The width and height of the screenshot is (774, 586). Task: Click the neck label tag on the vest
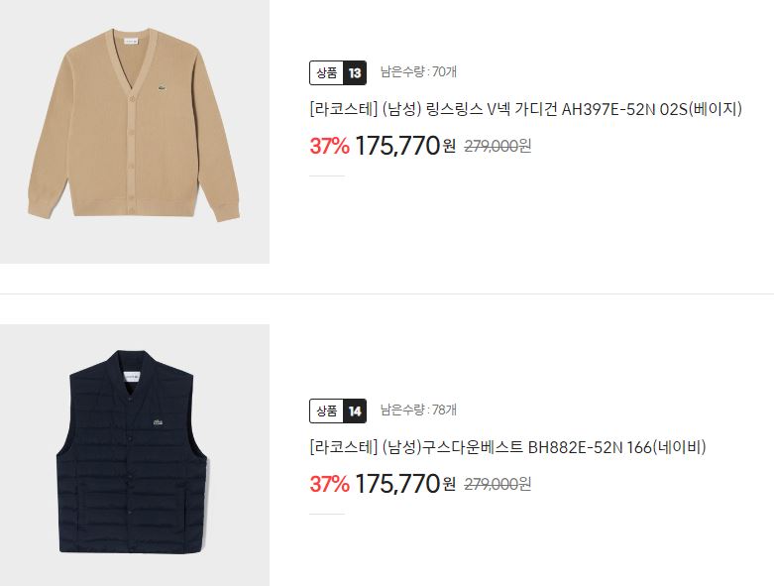tap(131, 377)
